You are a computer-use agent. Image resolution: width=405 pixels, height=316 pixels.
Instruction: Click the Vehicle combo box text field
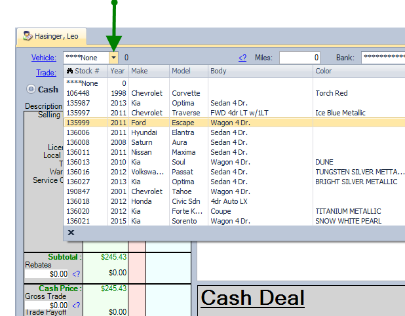(87, 58)
